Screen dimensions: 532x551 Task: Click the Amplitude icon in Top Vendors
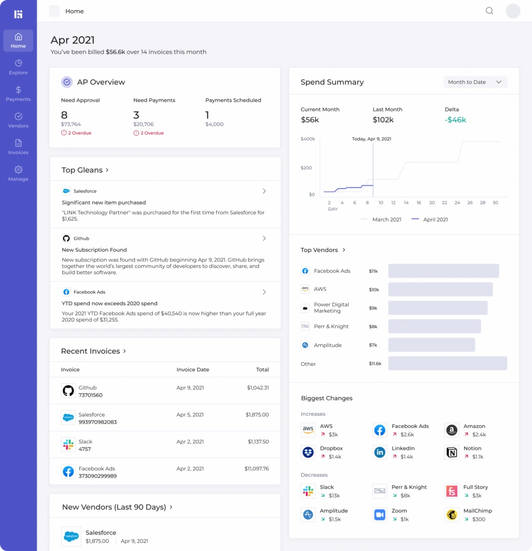coord(305,345)
